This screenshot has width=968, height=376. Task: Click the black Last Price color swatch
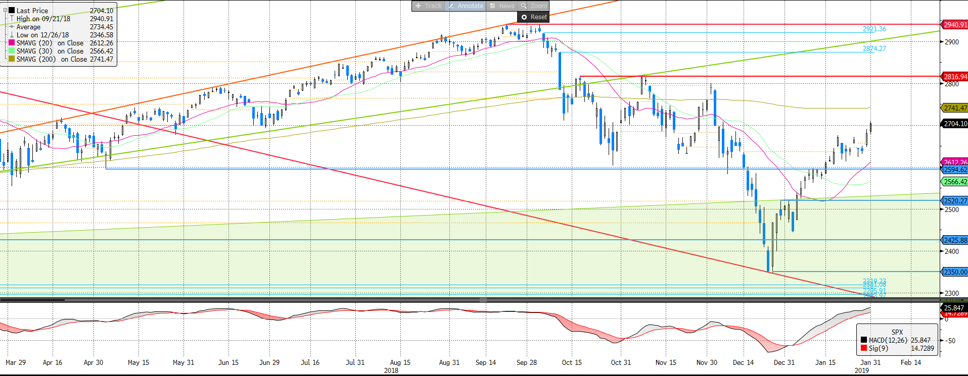pos(12,10)
